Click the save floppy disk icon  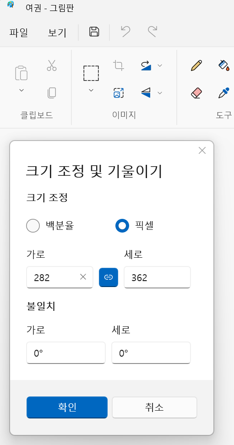94,32
